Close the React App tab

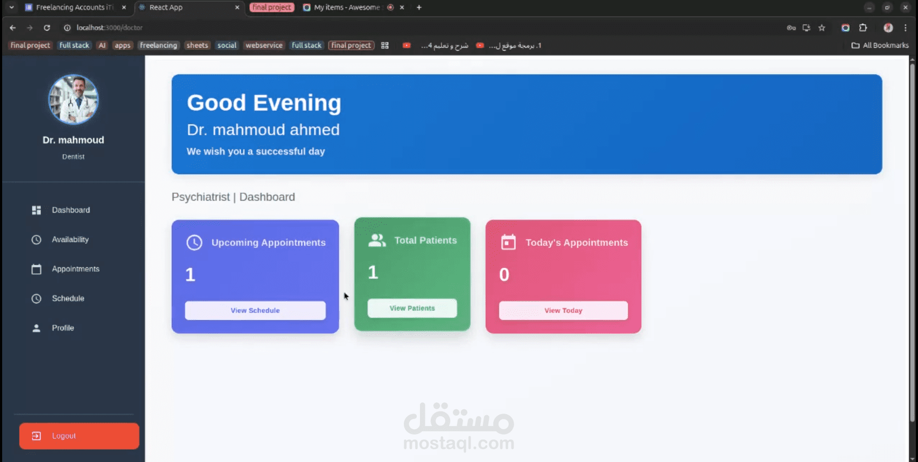pos(237,8)
